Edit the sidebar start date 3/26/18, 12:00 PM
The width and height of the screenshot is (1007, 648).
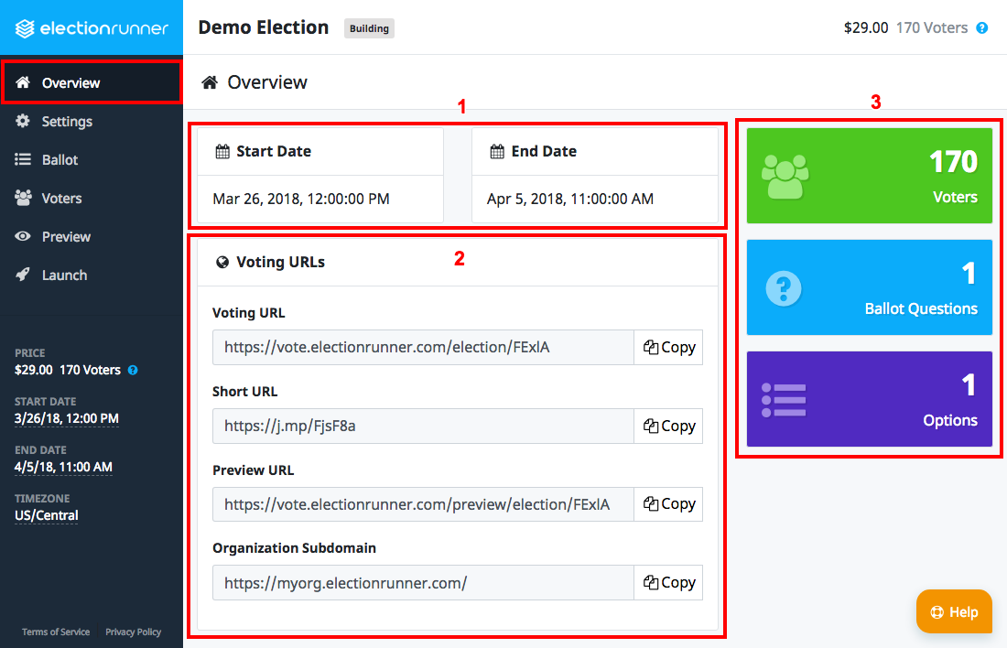(67, 418)
